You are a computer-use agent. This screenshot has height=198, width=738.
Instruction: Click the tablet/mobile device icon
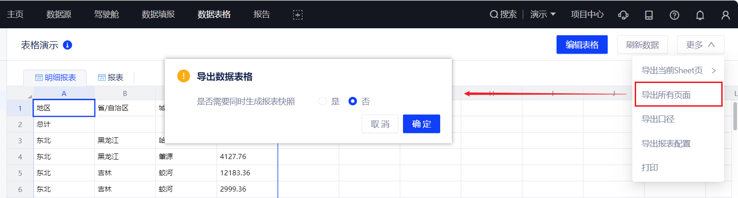(x=649, y=15)
